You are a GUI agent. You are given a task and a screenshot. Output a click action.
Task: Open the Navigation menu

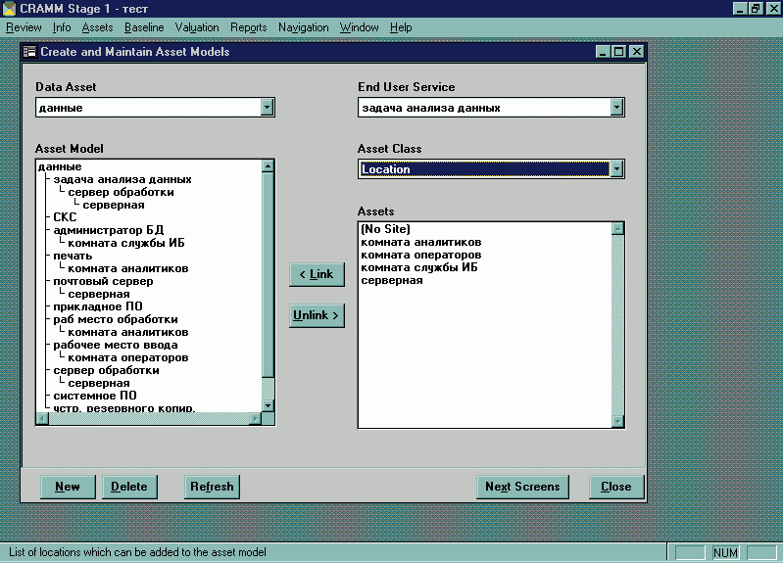tap(303, 27)
